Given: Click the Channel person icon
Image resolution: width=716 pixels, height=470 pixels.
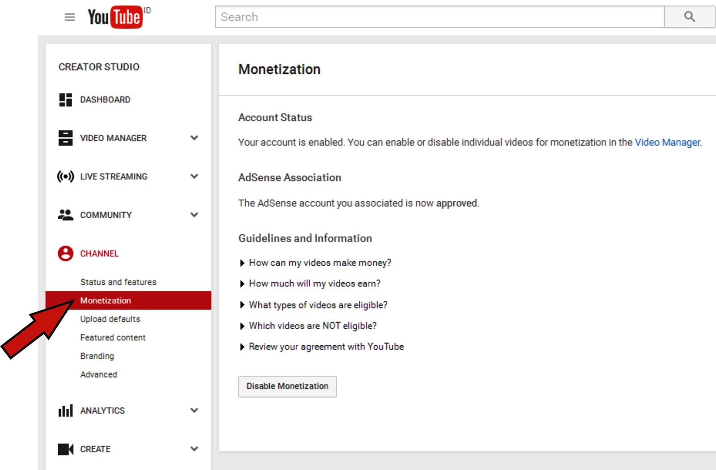Looking at the screenshot, I should click(65, 254).
